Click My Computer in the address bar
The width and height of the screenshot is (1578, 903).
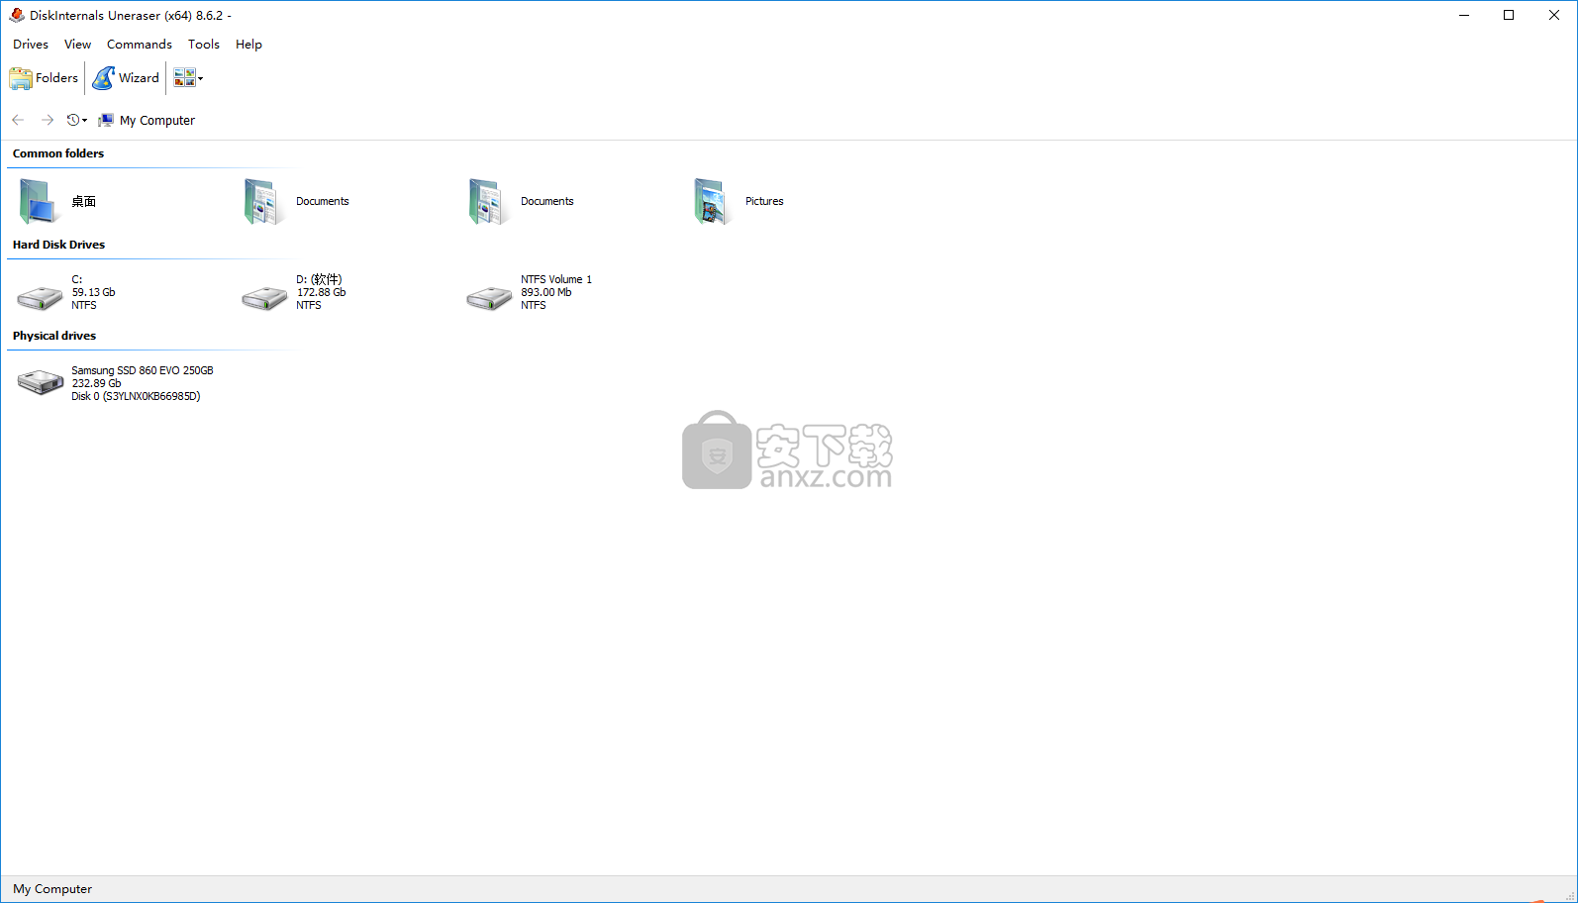[156, 121]
